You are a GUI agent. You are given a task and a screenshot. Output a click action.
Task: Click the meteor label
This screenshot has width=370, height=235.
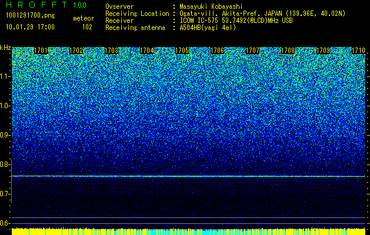(x=84, y=18)
